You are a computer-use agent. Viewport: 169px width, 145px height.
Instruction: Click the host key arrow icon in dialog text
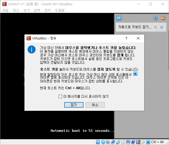pyautogui.click(x=135, y=74)
